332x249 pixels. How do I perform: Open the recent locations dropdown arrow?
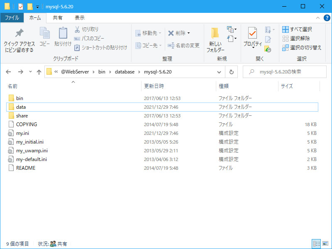pos(30,72)
